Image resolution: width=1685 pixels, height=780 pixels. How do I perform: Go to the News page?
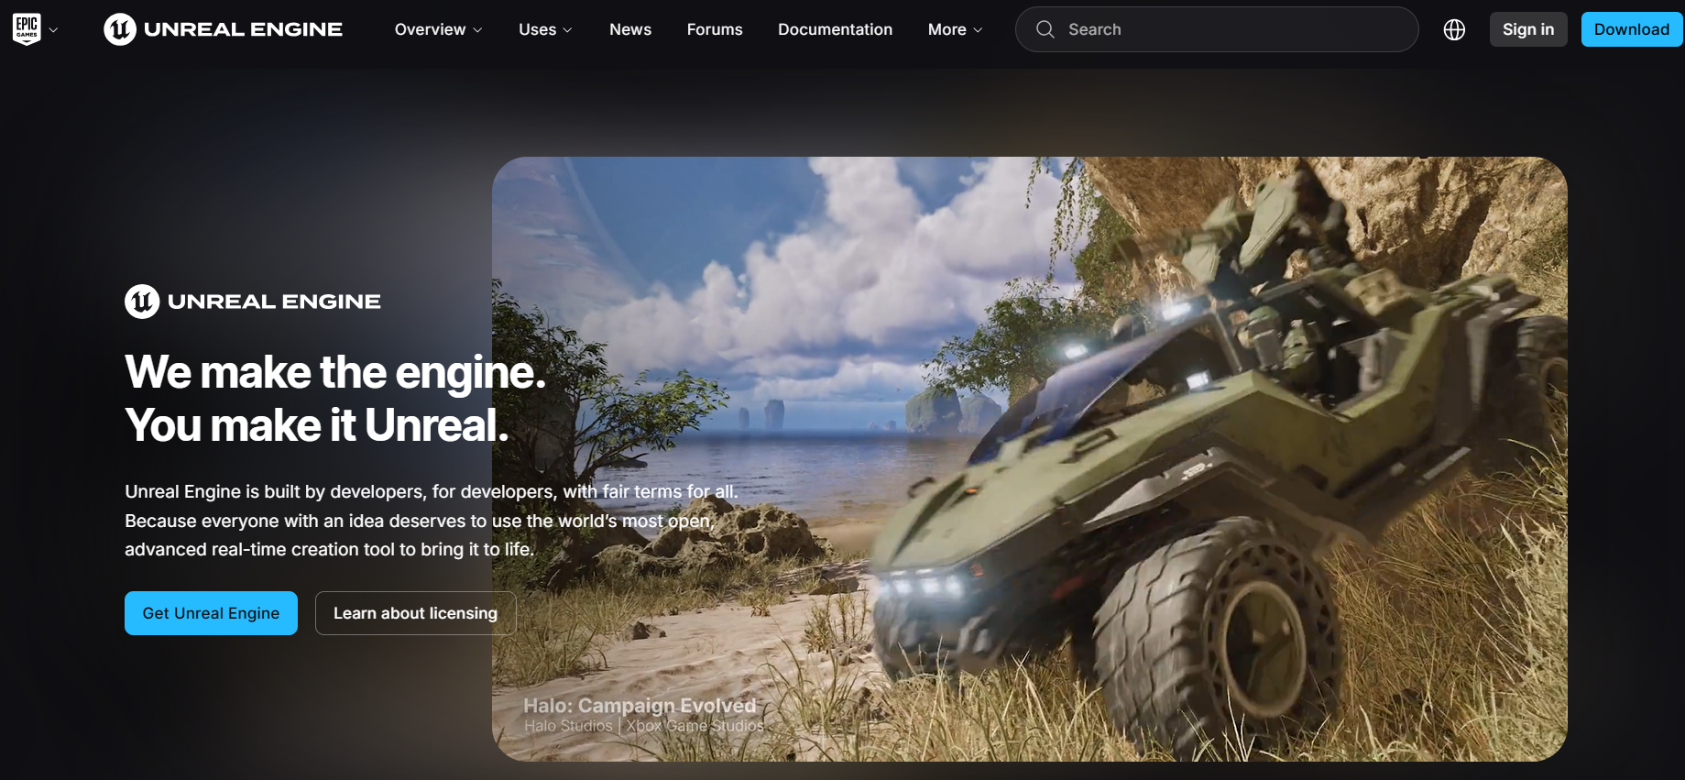(630, 29)
